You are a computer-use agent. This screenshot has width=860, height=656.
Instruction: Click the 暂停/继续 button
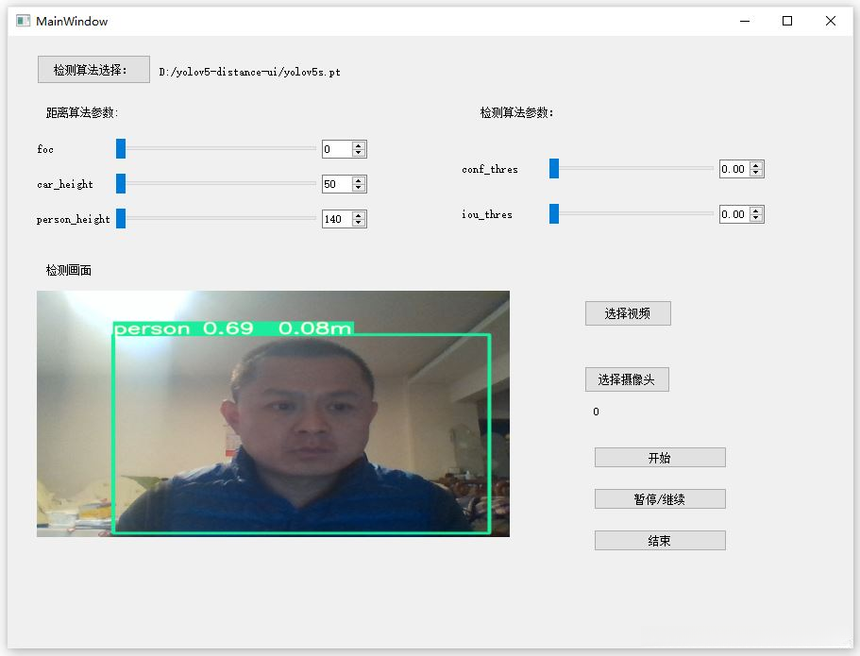[660, 499]
